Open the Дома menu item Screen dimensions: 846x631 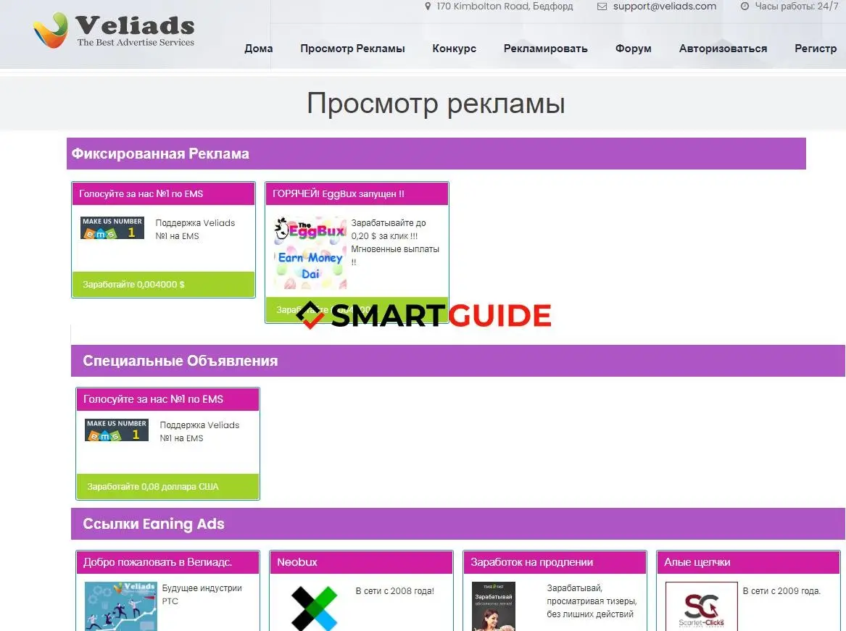(258, 48)
